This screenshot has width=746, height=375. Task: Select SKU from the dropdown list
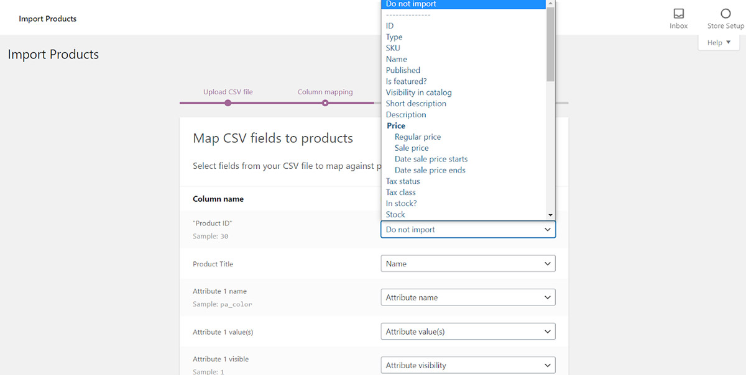pyautogui.click(x=393, y=48)
